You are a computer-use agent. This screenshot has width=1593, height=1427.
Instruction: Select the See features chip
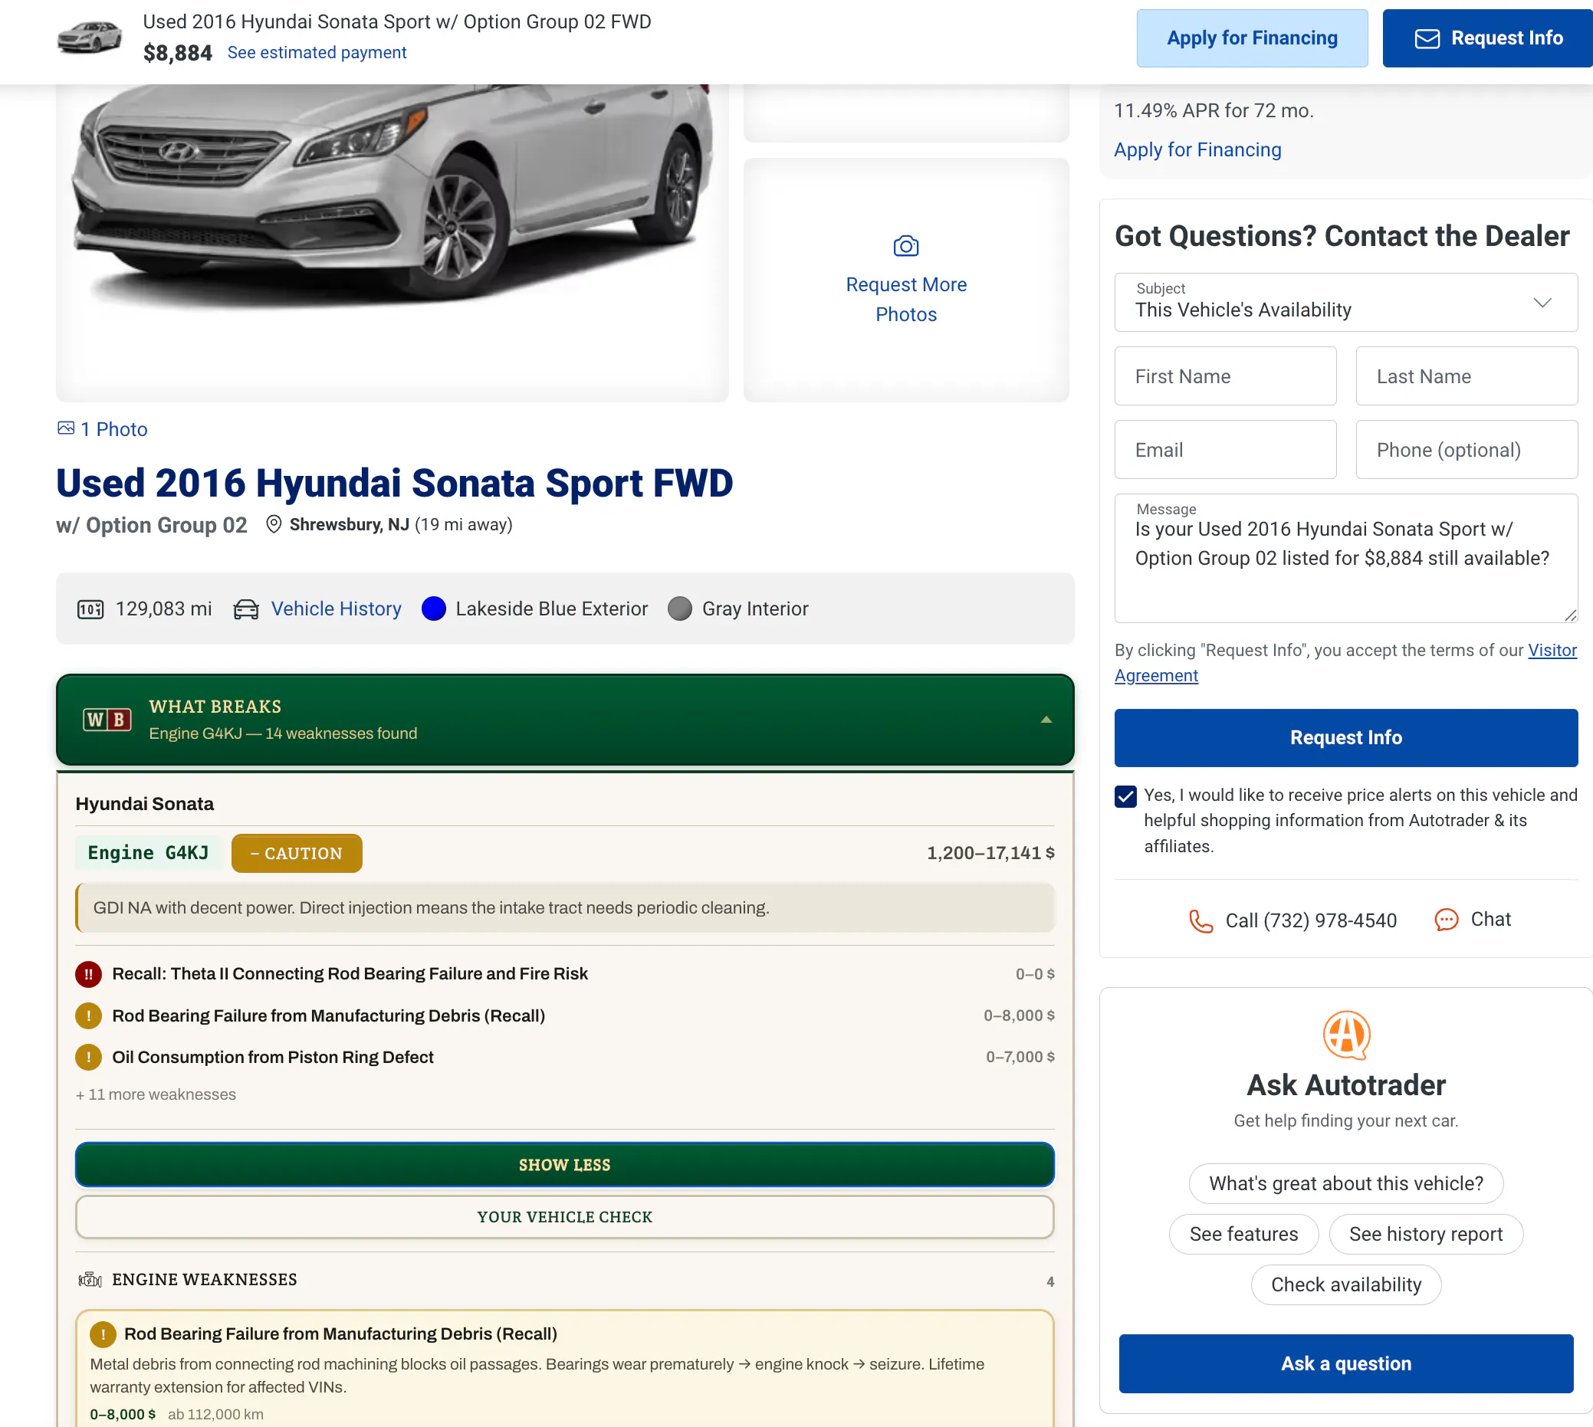point(1244,1234)
